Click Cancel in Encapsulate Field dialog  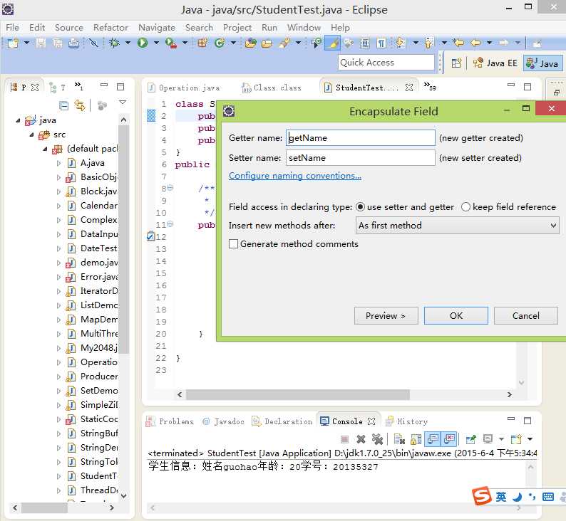pyautogui.click(x=525, y=316)
